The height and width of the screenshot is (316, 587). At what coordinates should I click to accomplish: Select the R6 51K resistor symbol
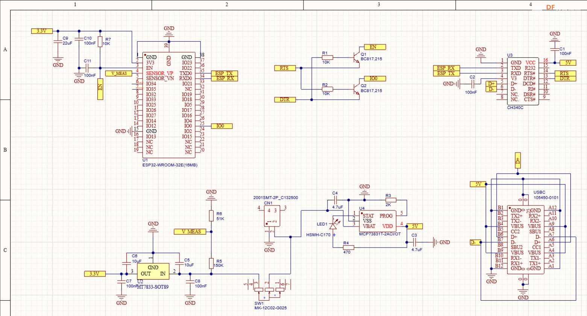211,216
